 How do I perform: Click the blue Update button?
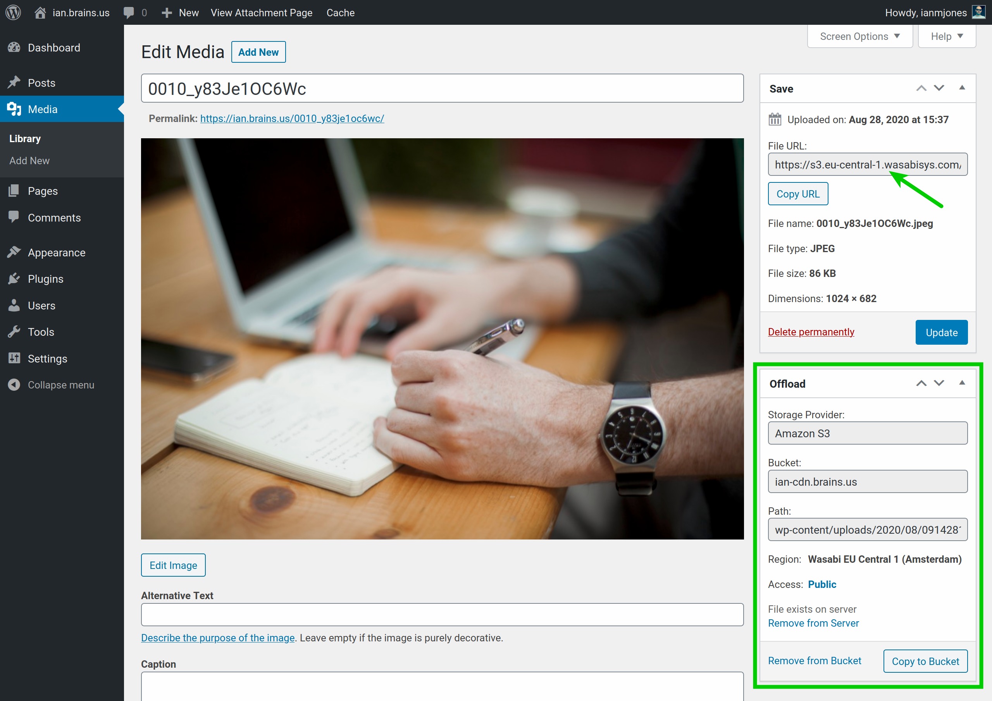point(941,332)
